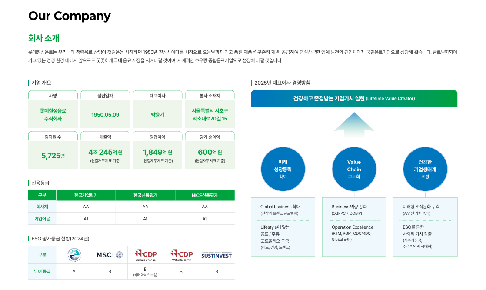
Task: Click the 건강한 기업생태계 조성 circle
Action: tap(425, 169)
